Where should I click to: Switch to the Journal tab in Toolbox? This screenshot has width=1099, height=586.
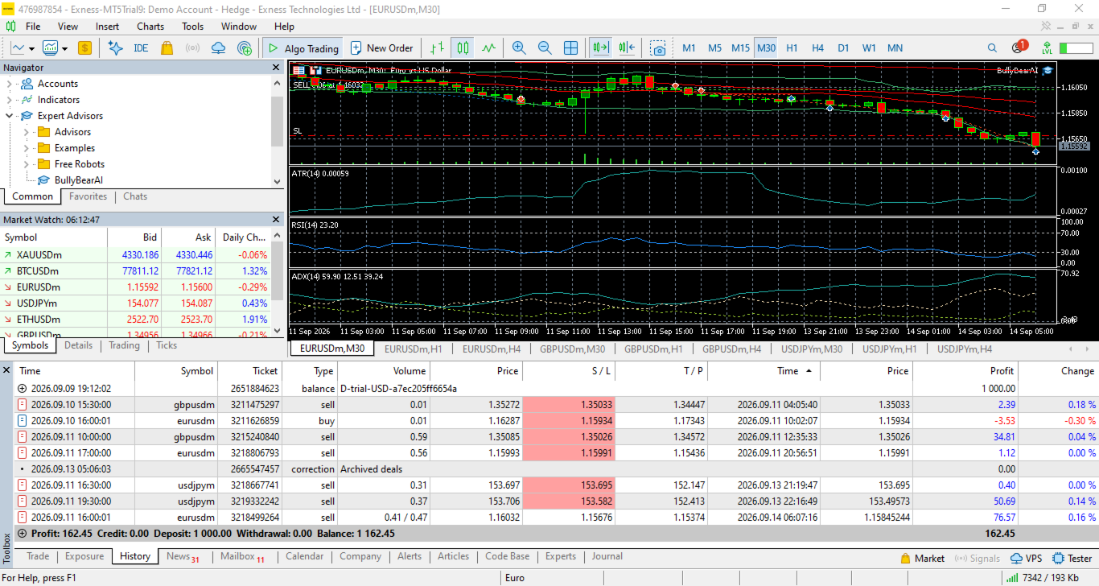pyautogui.click(x=607, y=556)
